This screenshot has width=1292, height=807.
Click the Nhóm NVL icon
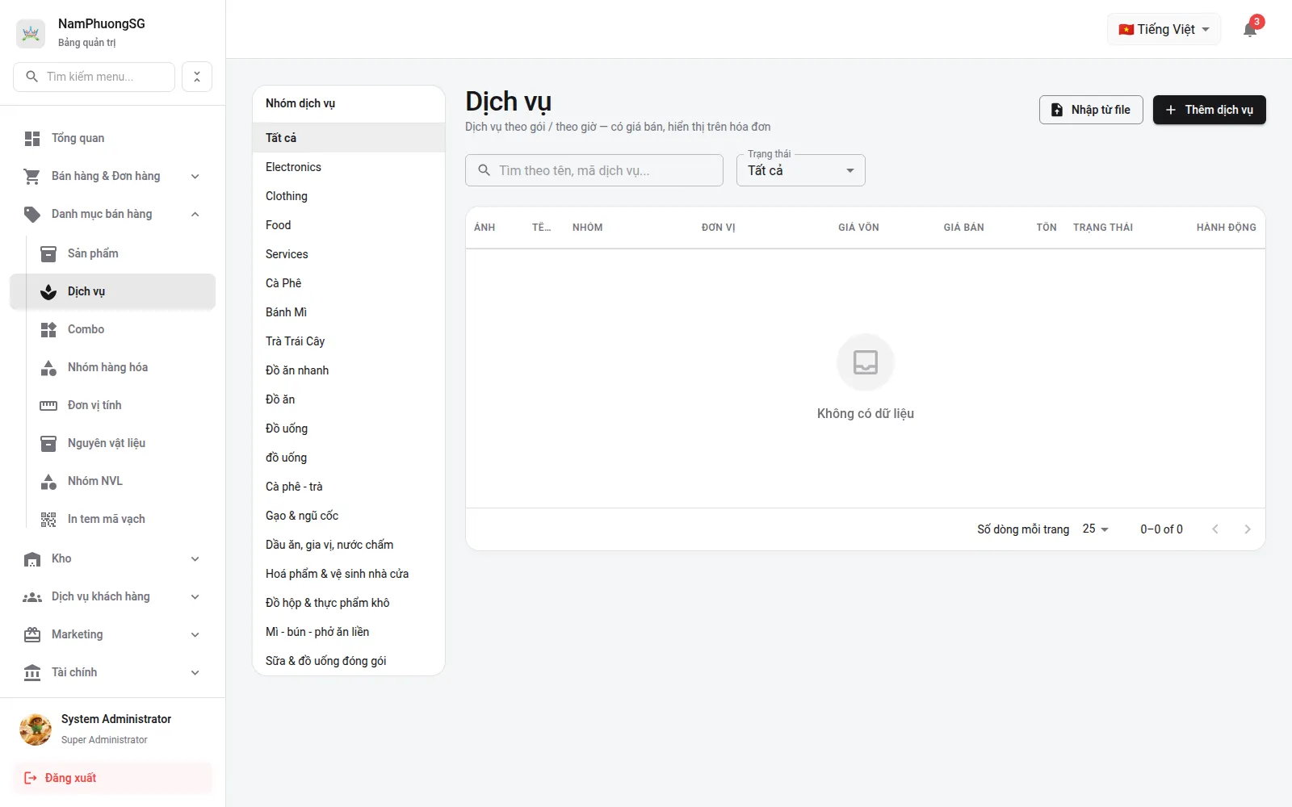[48, 482]
